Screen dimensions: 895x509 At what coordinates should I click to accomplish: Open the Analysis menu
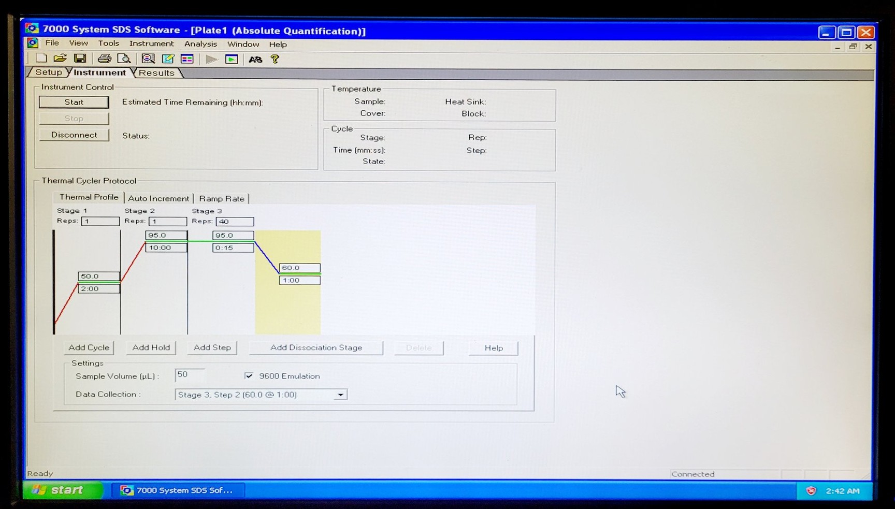(200, 44)
